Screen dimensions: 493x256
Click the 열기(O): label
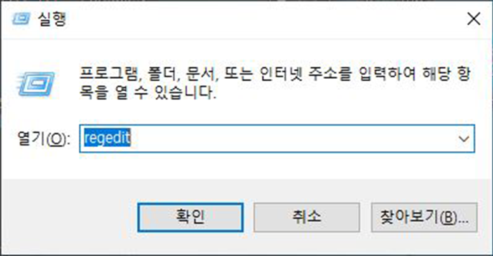click(43, 138)
